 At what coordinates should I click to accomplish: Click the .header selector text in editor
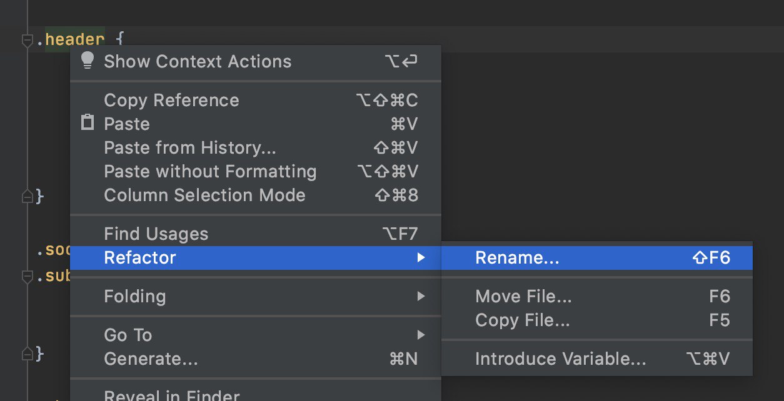pos(70,39)
